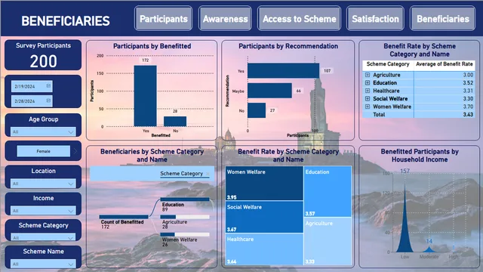The height and width of the screenshot is (272, 483).
Task: Click the start date field 2/19/2024
Action: [x=32, y=86]
